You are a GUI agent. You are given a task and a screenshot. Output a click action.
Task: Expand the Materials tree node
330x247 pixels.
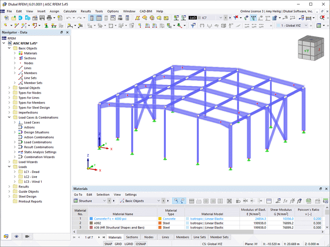(x=14, y=53)
